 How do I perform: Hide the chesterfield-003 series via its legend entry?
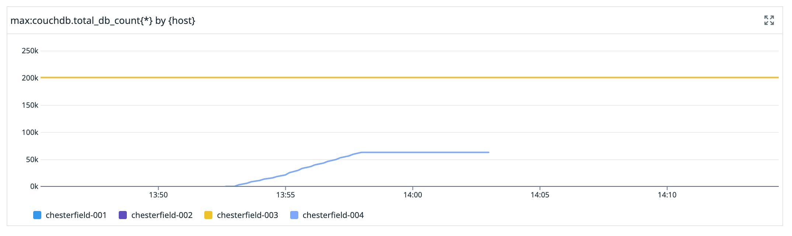coord(247,215)
